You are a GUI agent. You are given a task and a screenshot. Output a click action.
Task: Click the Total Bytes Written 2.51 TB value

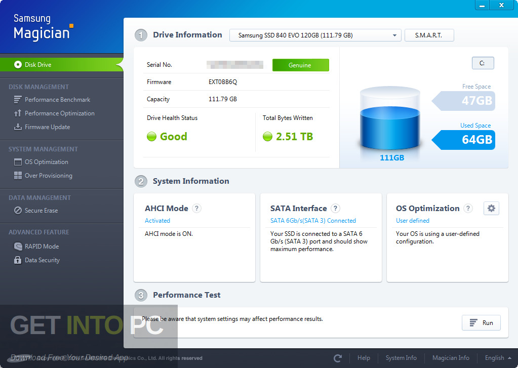point(294,137)
